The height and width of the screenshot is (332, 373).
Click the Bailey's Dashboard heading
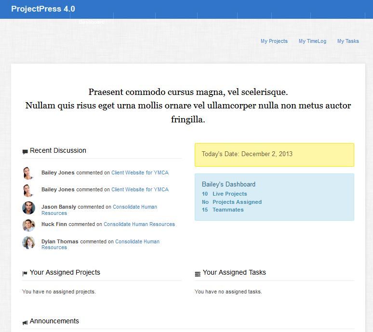pos(228,185)
